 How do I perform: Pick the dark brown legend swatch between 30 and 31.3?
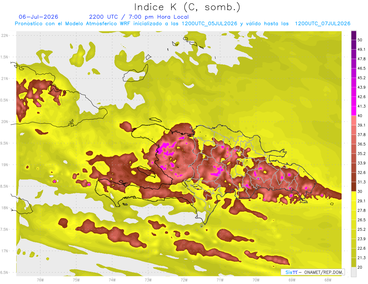click(x=354, y=187)
